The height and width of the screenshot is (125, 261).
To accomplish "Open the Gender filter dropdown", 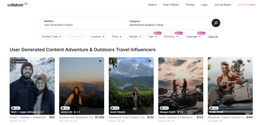I will click(x=135, y=36).
